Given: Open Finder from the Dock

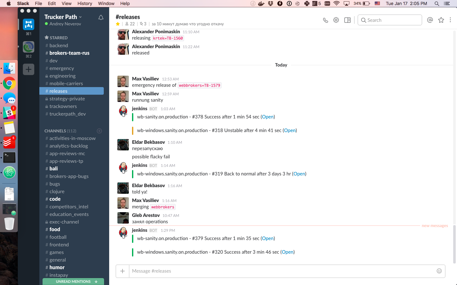Looking at the screenshot, I should [9, 68].
